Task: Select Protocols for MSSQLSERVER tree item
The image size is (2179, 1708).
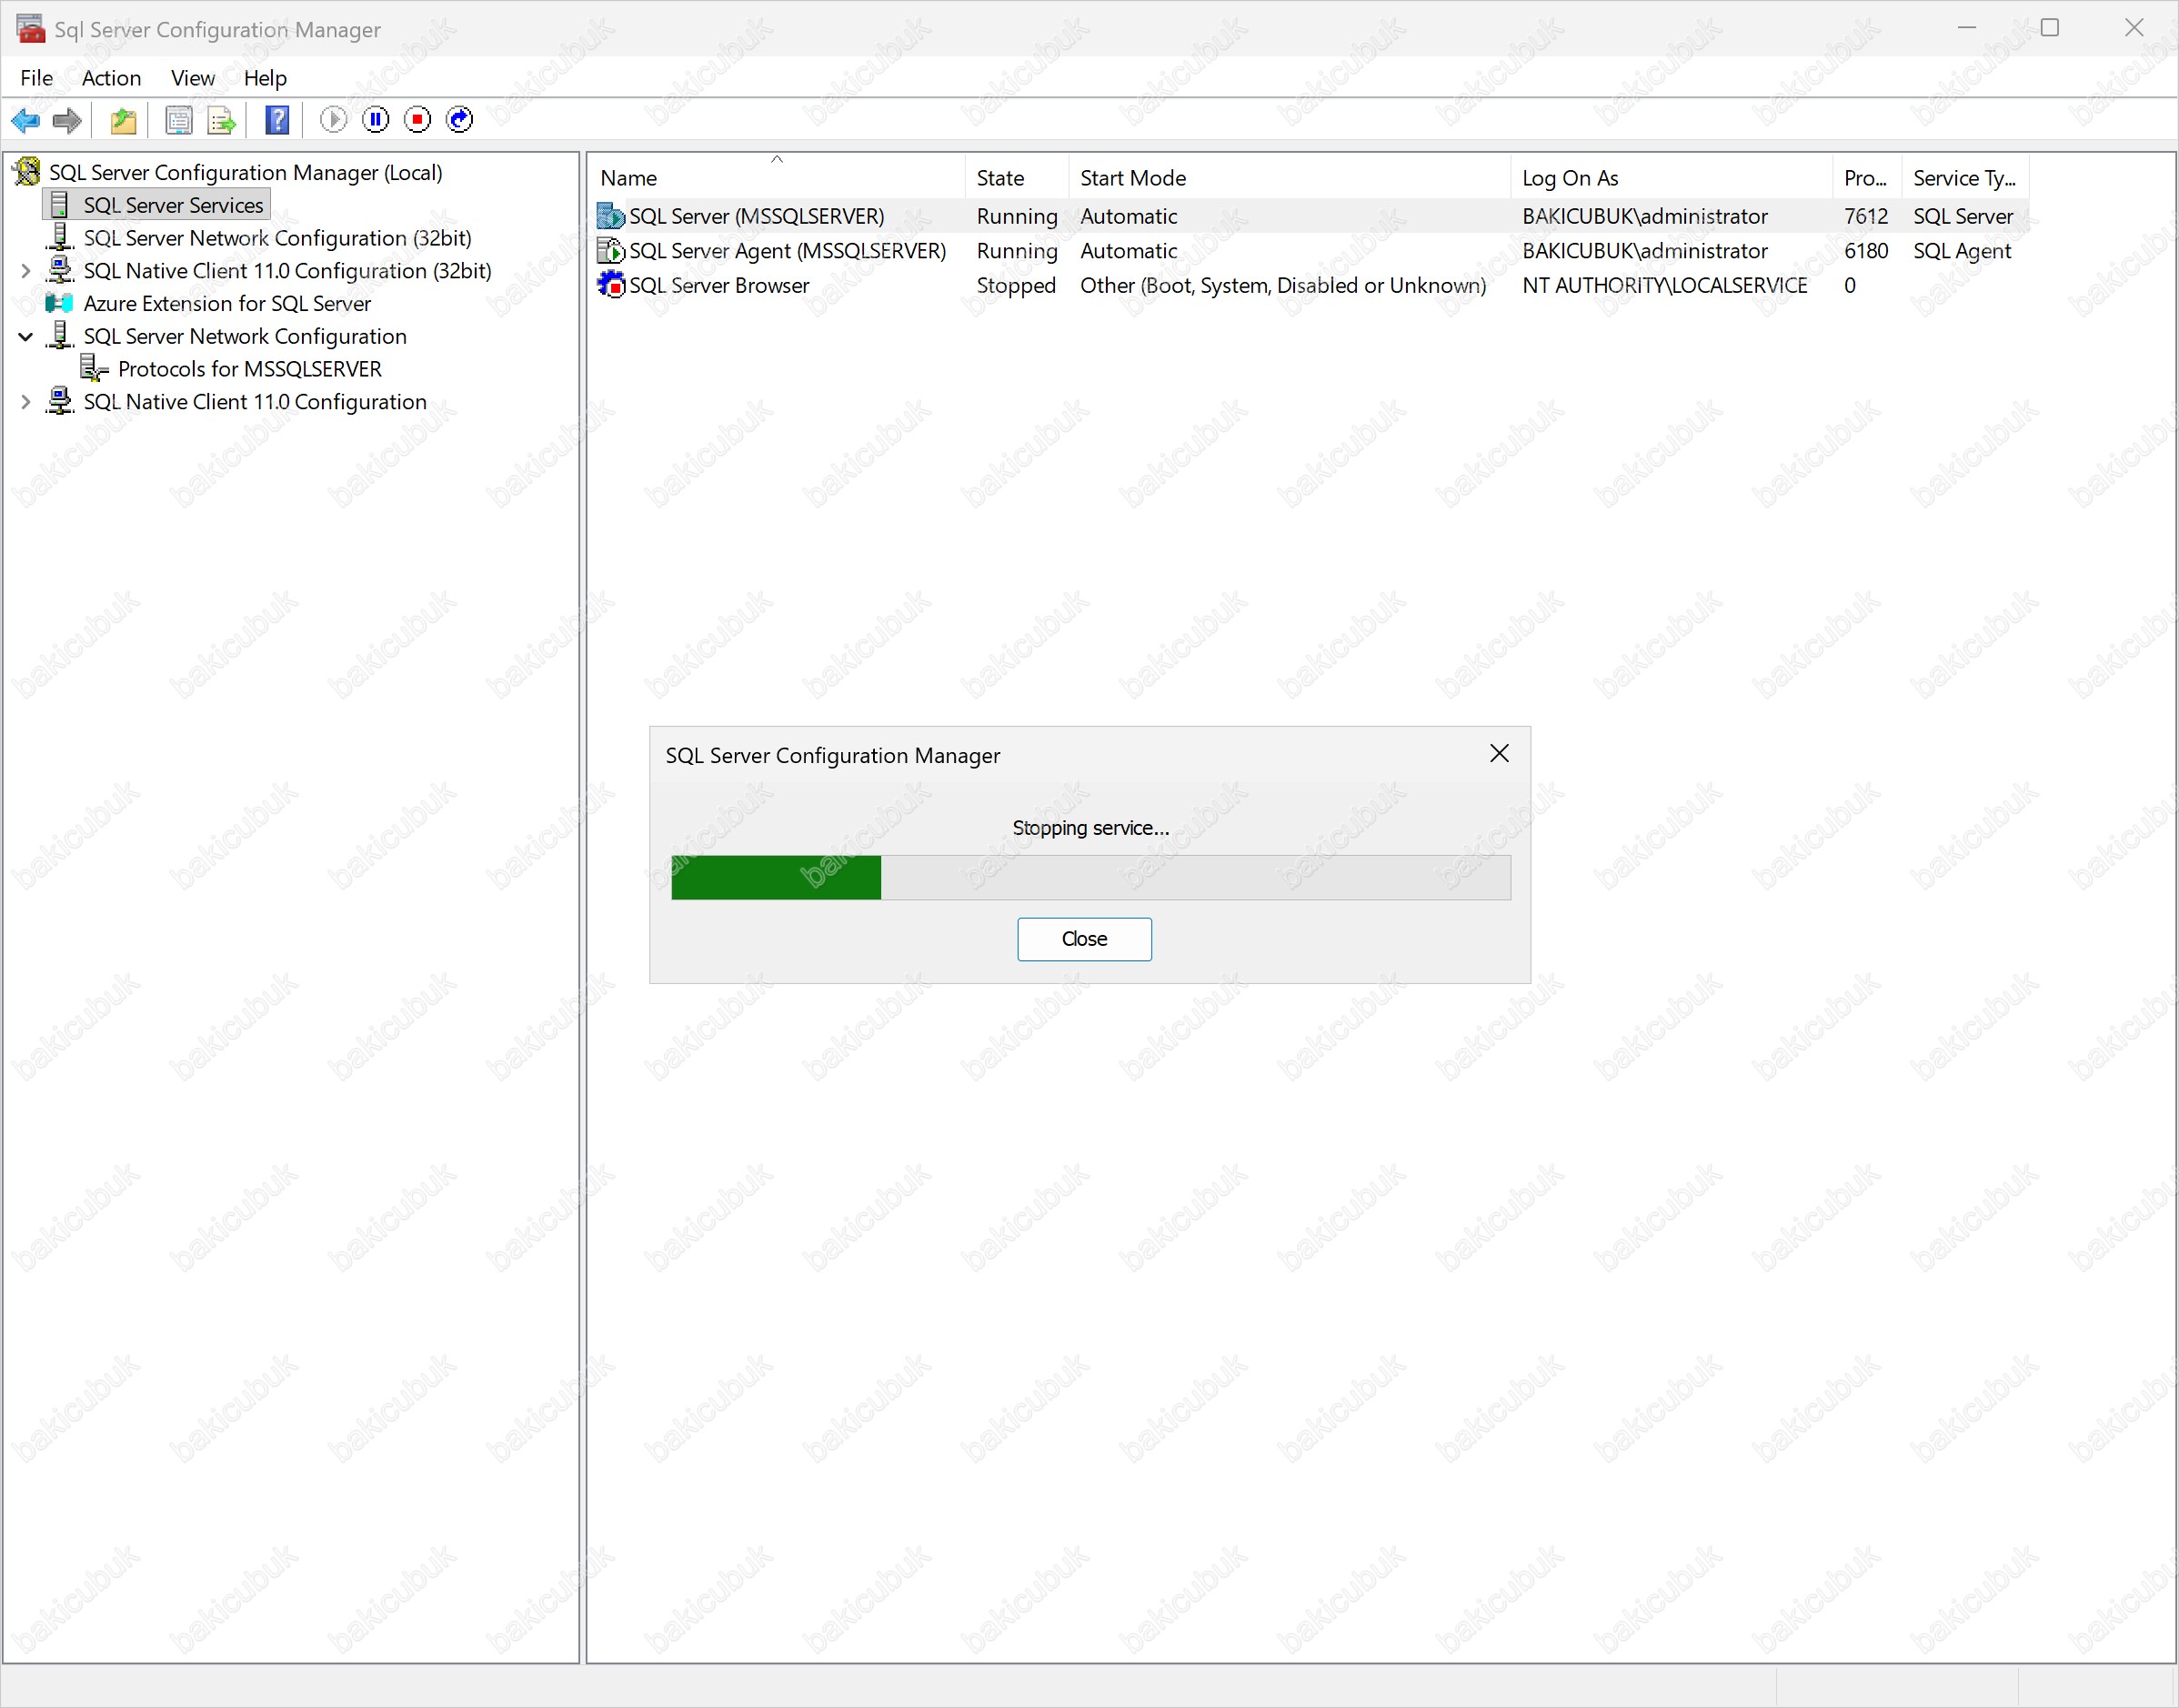Action: 249,369
